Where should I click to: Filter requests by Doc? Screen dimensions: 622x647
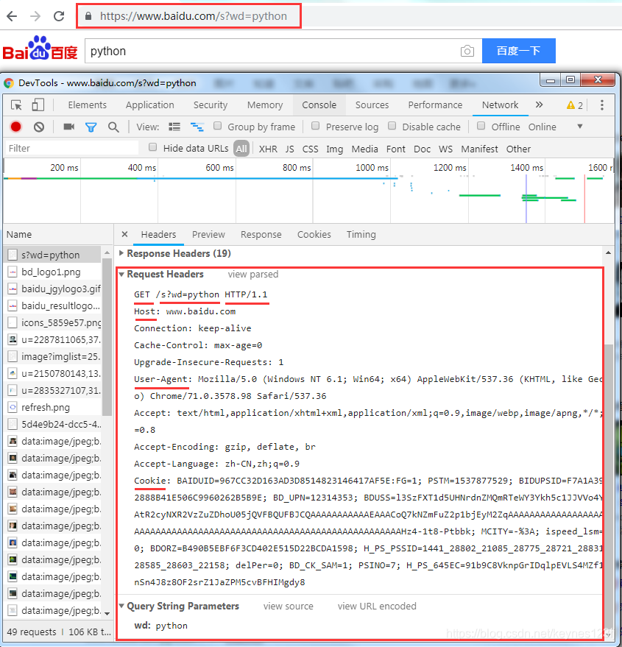point(422,149)
